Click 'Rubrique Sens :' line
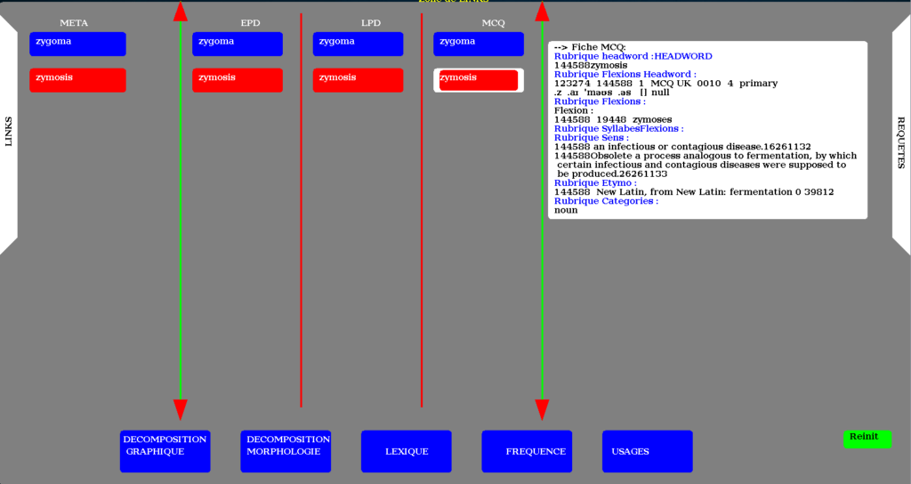911x484 pixels. click(592, 138)
